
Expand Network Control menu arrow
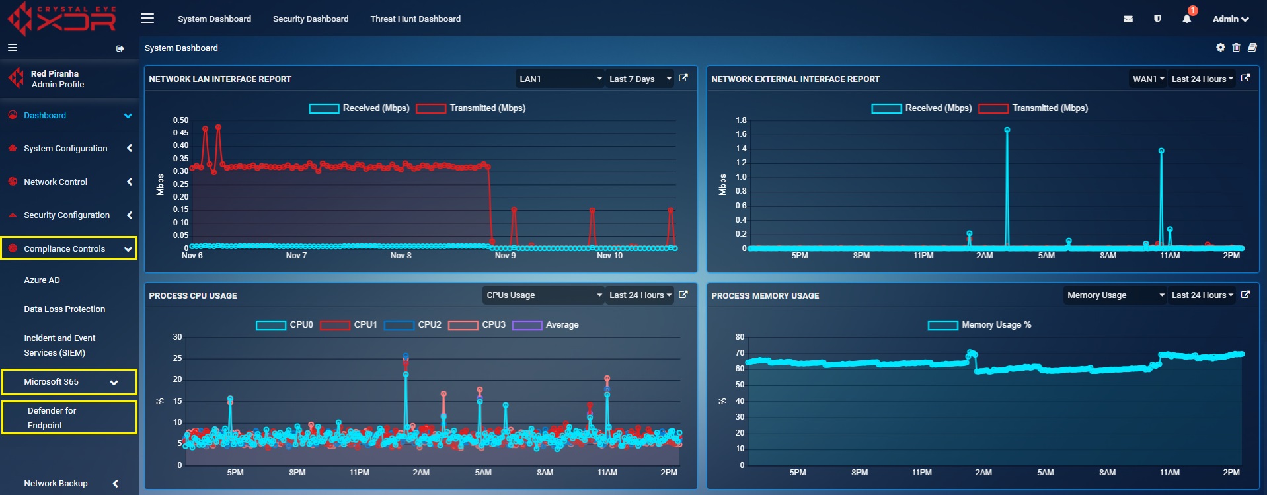pyautogui.click(x=130, y=181)
